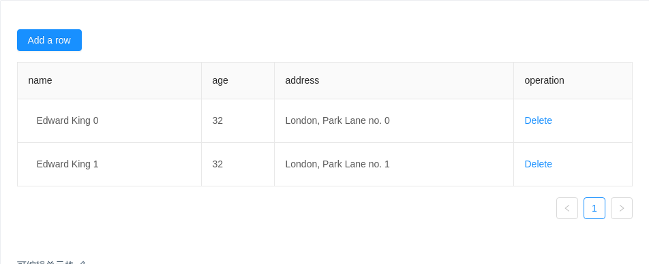Click the previous page arrow icon
Viewport: 649px width, 264px height.
567,208
